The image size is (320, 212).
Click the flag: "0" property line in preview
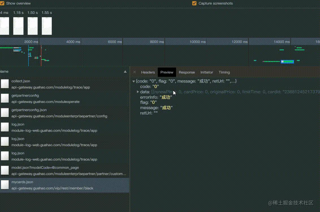(148, 102)
